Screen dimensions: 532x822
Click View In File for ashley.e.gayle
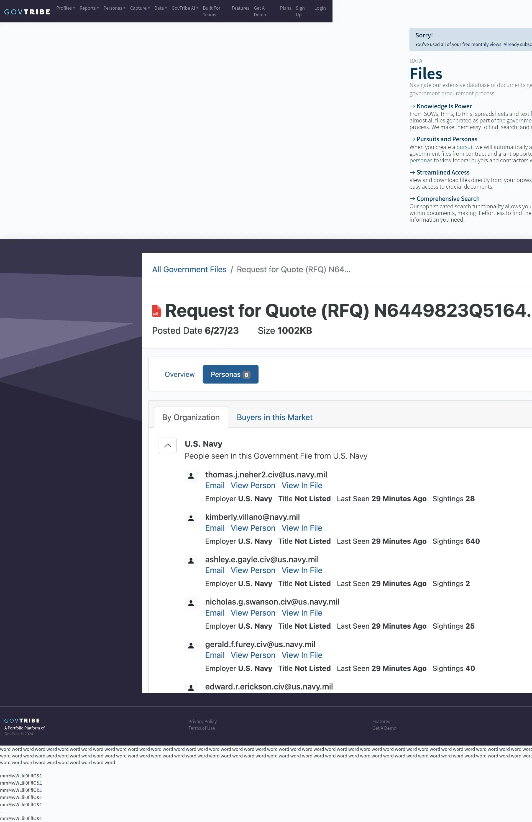tap(302, 570)
